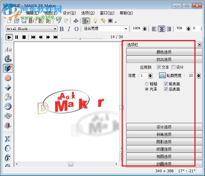Image resolution: width=205 pixels, height=176 pixels.
Task: Play the animation
Action: (x=9, y=37)
